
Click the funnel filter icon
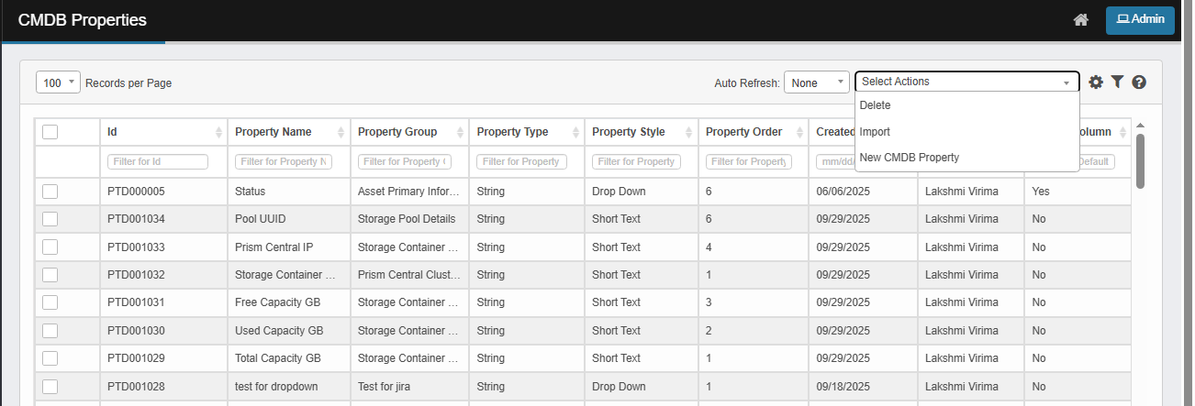point(1117,82)
